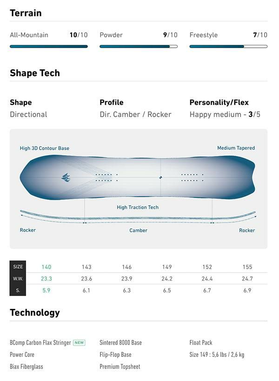This screenshot has height=381, width=279.
Task: Click the NEW badge next to BComp Stringer
Action: (x=79, y=343)
